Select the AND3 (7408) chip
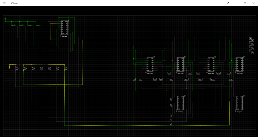258x137 pixels. pos(240,64)
